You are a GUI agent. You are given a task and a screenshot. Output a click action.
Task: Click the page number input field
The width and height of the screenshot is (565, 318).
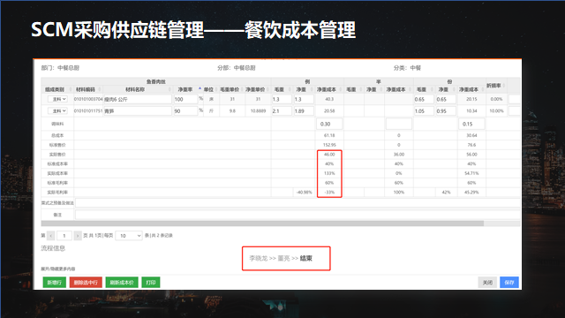tap(64, 236)
